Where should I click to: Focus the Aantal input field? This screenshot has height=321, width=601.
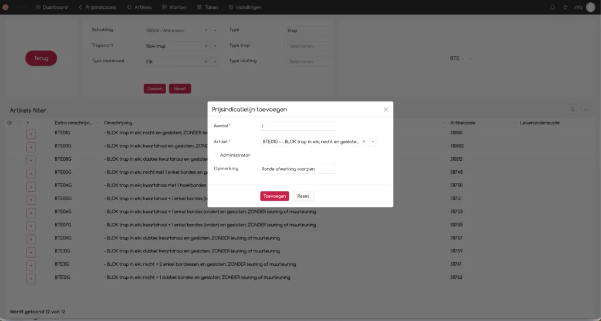298,126
